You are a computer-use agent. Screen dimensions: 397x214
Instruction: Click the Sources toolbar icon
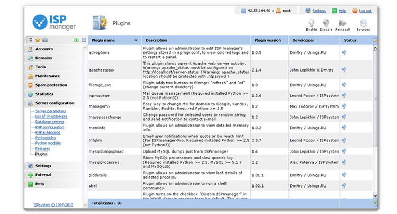tap(363, 23)
